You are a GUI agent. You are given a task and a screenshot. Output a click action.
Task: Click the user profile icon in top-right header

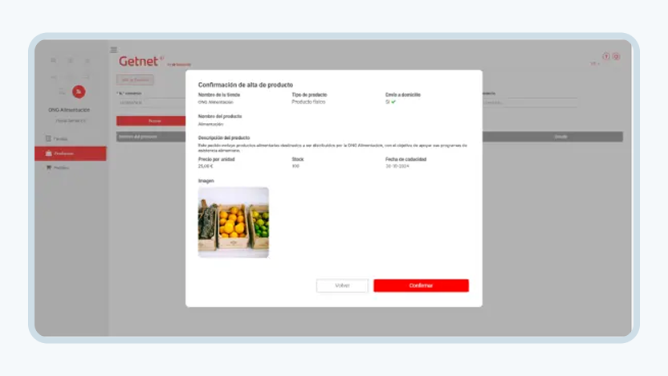point(616,56)
